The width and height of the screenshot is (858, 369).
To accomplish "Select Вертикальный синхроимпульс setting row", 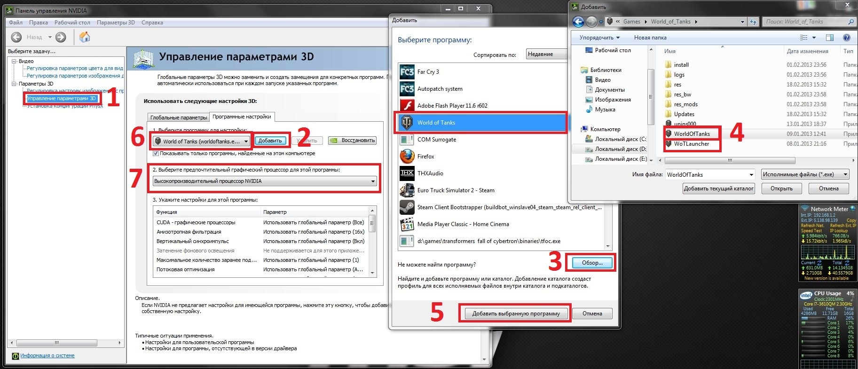I will point(260,241).
